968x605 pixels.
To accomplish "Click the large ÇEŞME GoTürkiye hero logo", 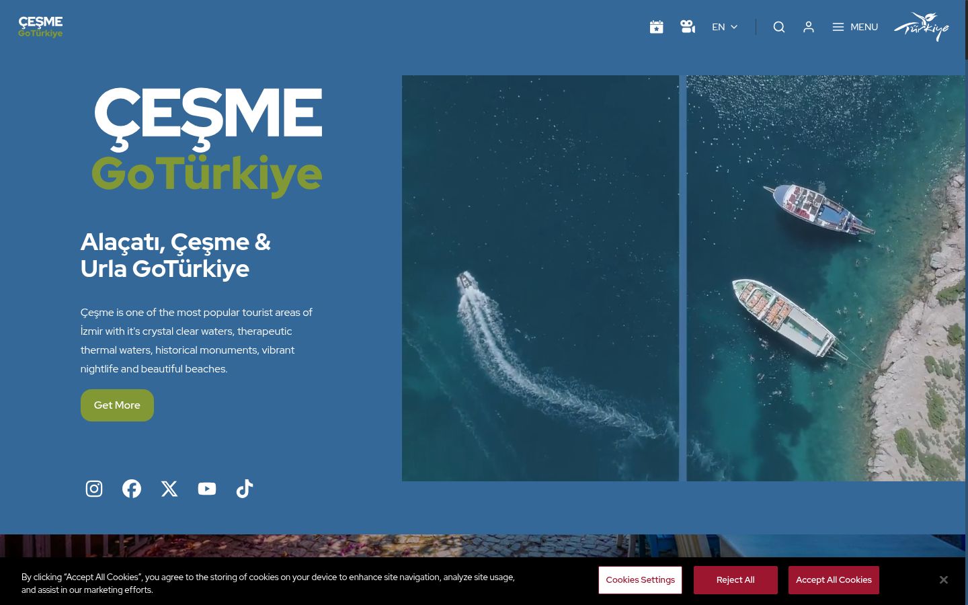I will 207,142.
